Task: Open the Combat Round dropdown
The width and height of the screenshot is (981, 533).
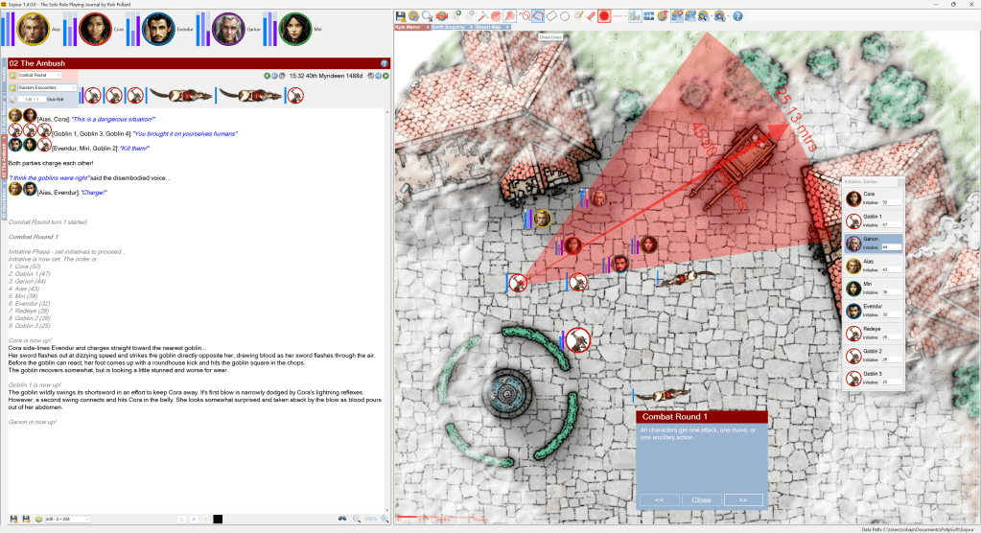Action: click(x=40, y=75)
